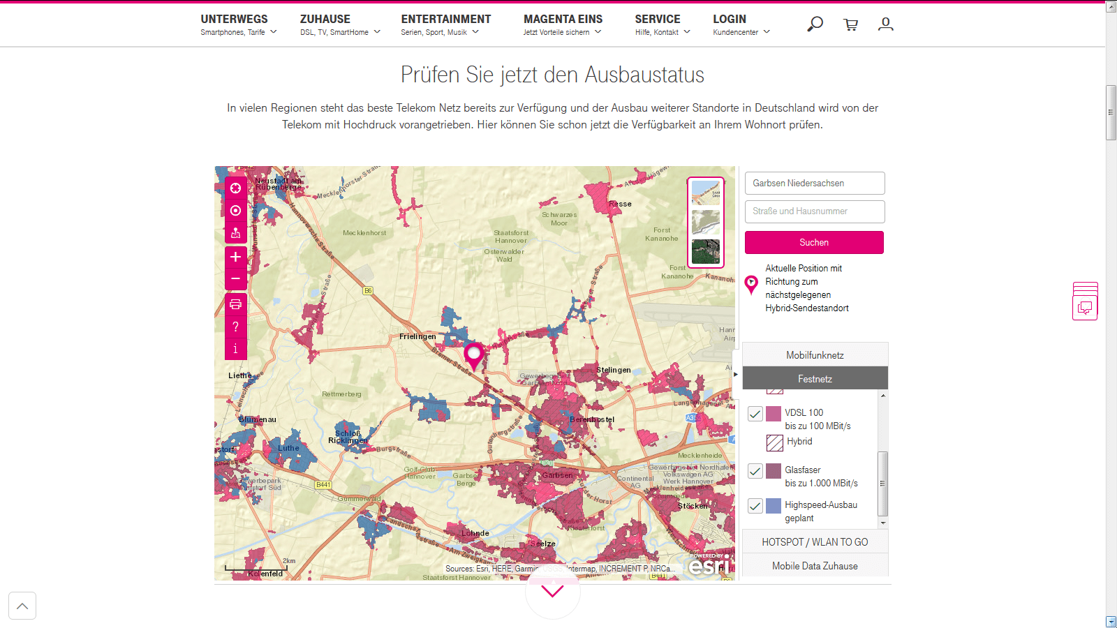Uncheck the VDSL 100 layer checkbox
Screen dimensions: 1117x628
[755, 414]
